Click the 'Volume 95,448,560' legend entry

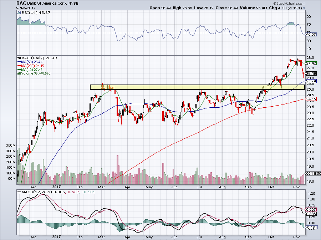(x=36, y=73)
